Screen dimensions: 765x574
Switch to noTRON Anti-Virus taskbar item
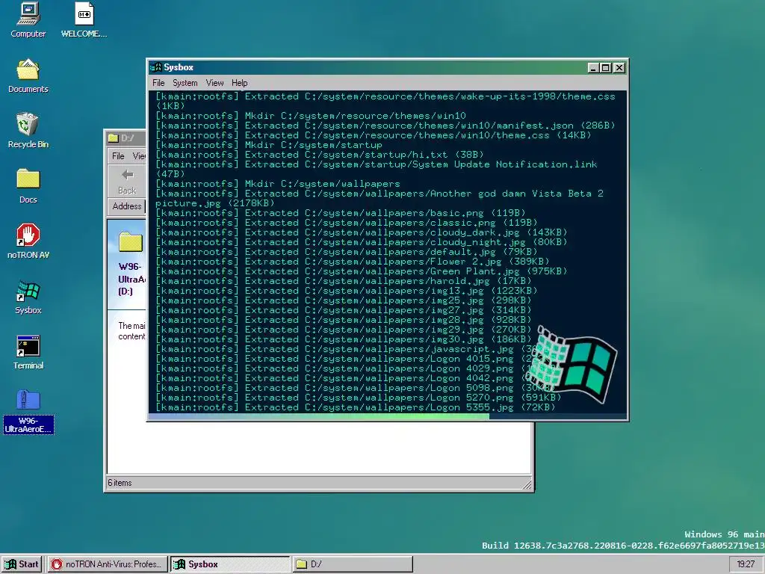(x=108, y=564)
